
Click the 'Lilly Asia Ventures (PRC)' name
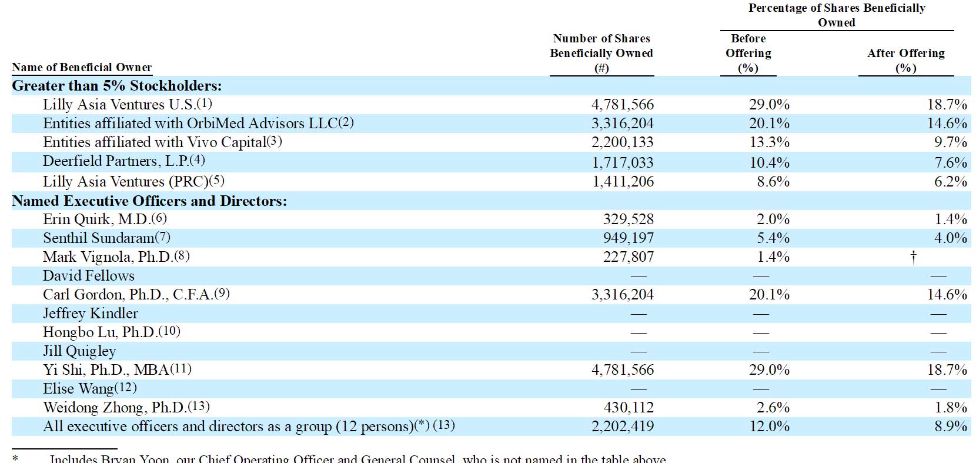[x=126, y=181]
